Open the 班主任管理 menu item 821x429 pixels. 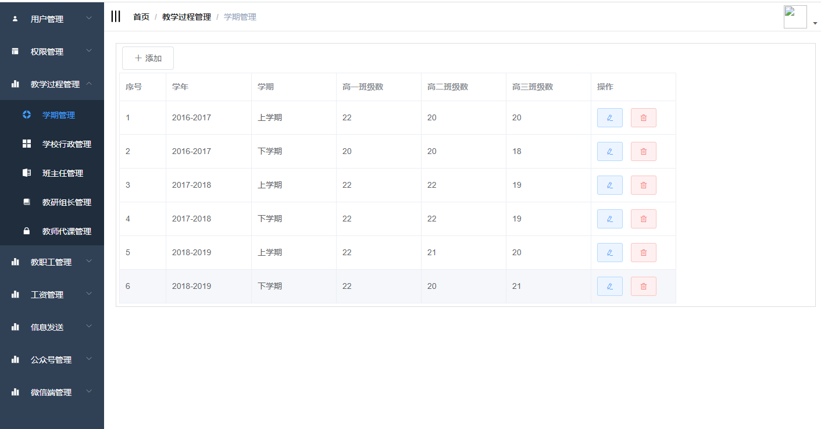[52, 173]
